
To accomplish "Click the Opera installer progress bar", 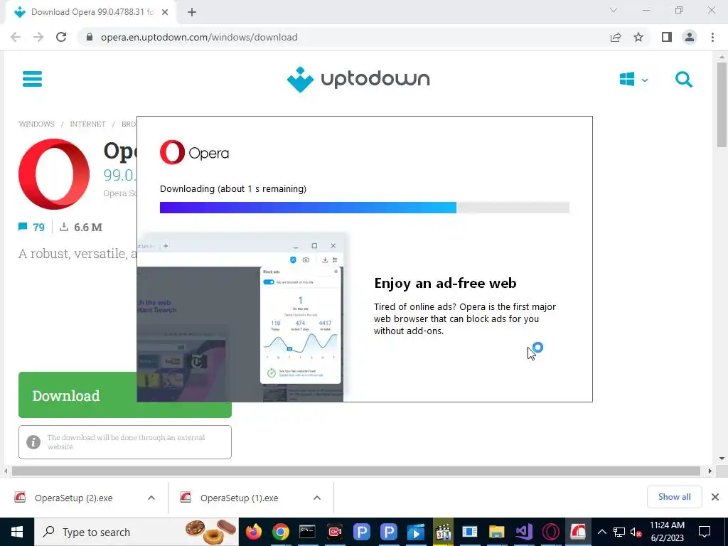I will coord(365,208).
